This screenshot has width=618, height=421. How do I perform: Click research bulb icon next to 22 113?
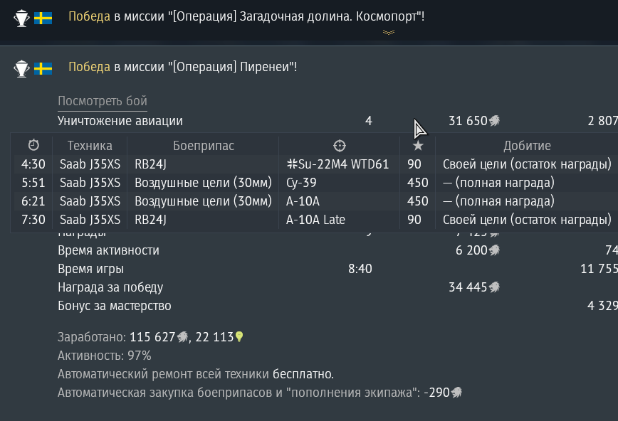coord(239,336)
